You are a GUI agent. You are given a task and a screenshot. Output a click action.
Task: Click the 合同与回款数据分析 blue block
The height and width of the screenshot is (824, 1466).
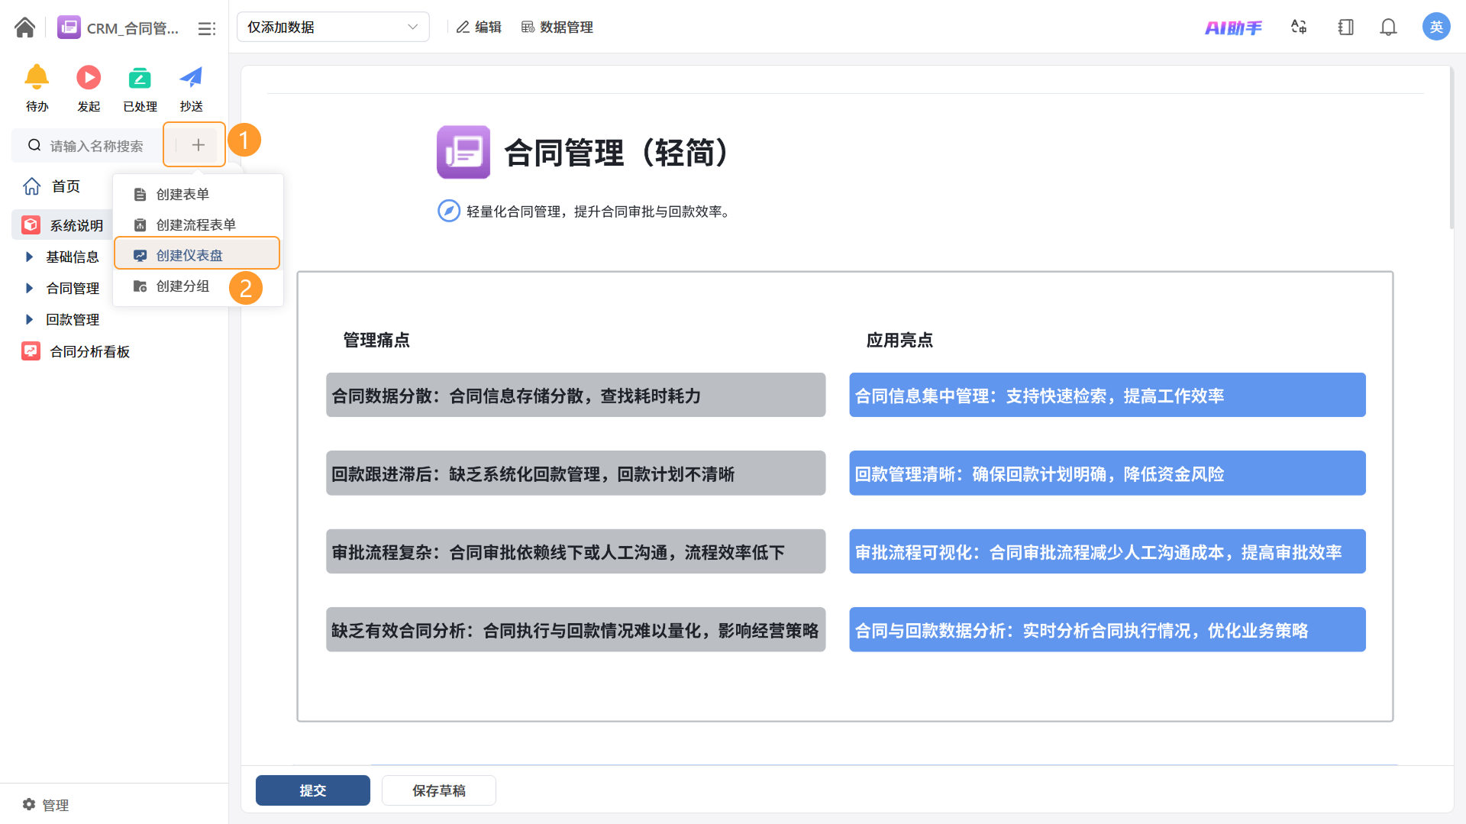tap(1107, 629)
